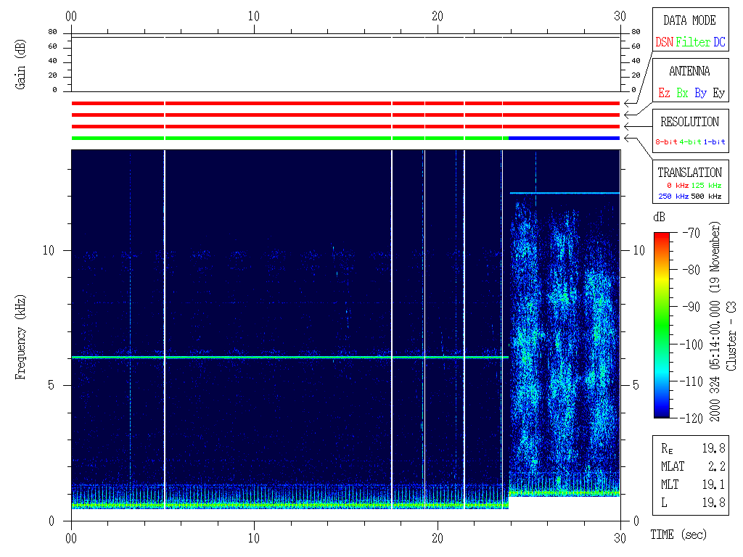Click the TIME (sec) axis label
The height and width of the screenshot is (557, 743).
(677, 535)
